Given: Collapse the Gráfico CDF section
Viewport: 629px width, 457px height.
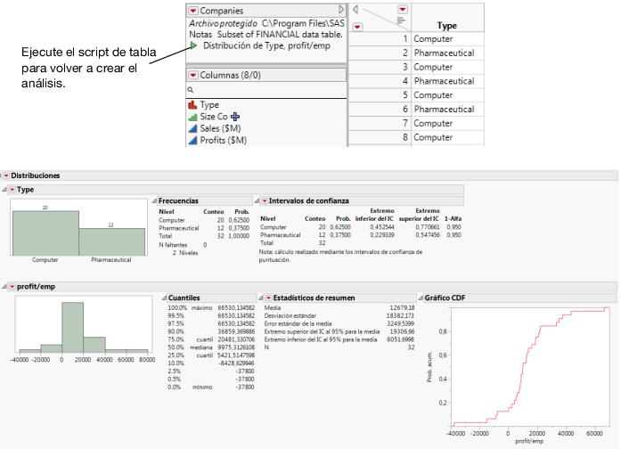Looking at the screenshot, I should pyautogui.click(x=421, y=298).
